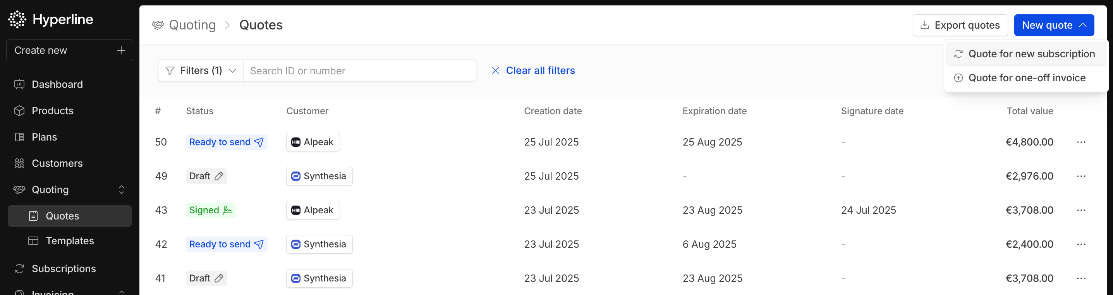Click the plus icon in Create new
Viewport: 1113px width, 295px height.
pyautogui.click(x=121, y=51)
